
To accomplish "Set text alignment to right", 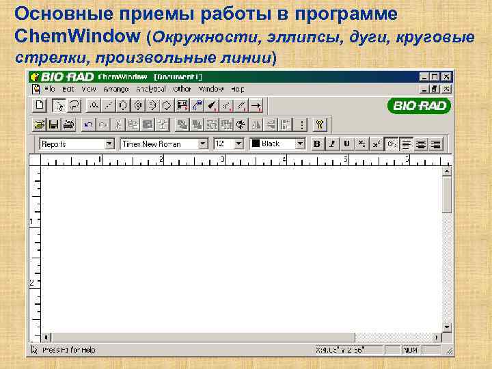I will [436, 144].
